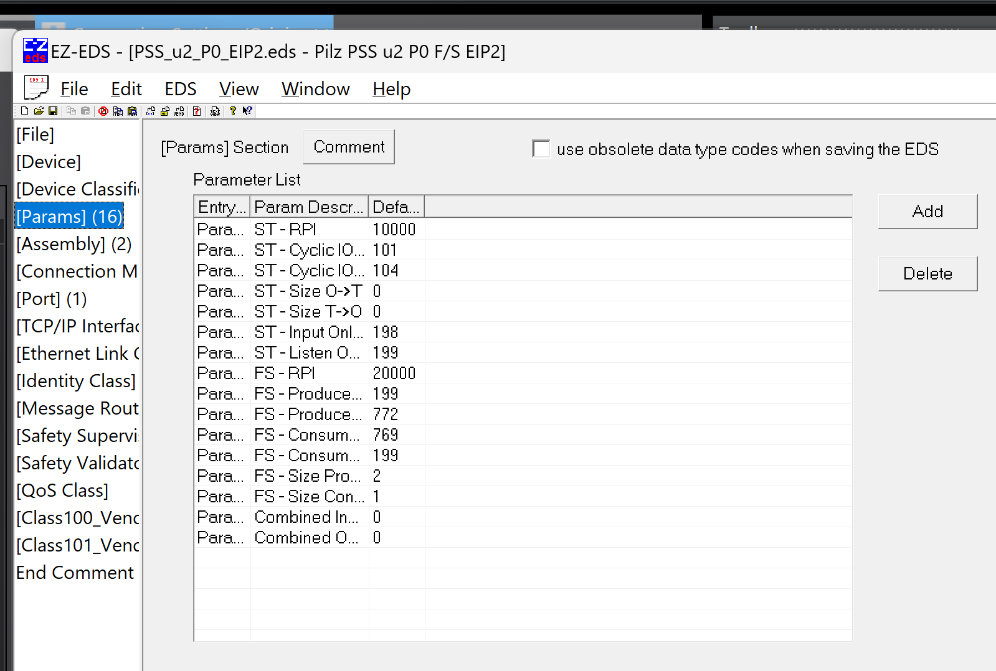Click the Comment button
This screenshot has height=671, width=996.
coord(349,147)
